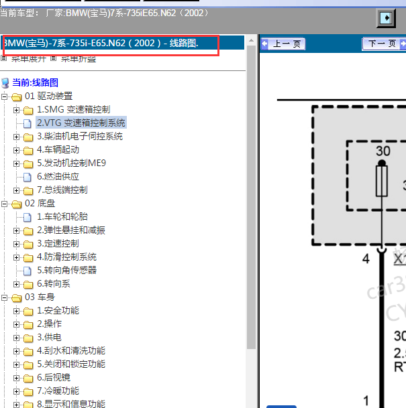Image resolution: width=406 pixels, height=408 pixels.
Task: Expand 6.后视镜 node
Action: tap(16, 378)
